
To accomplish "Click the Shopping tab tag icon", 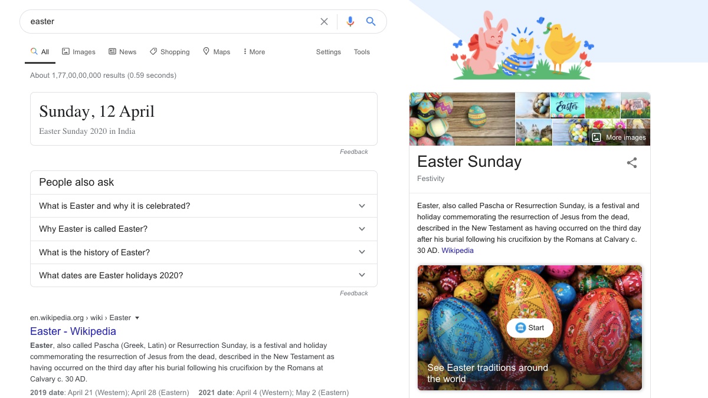I will click(x=153, y=51).
